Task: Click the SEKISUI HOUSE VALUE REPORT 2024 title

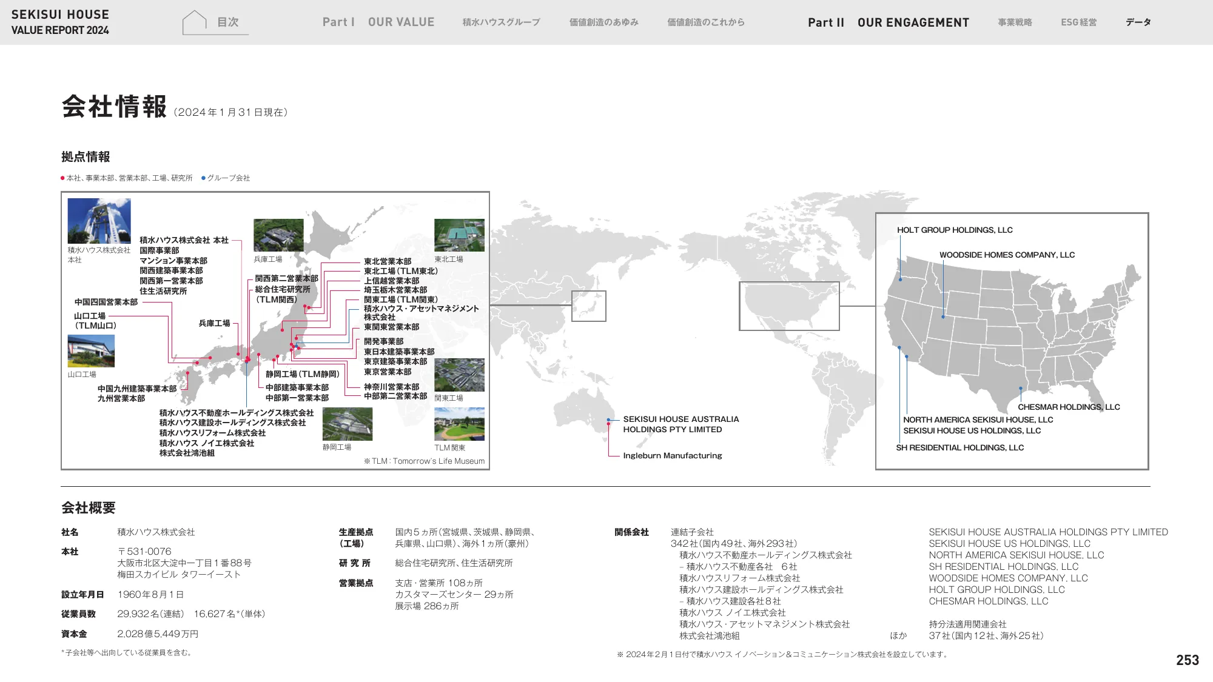Action: 60,22
